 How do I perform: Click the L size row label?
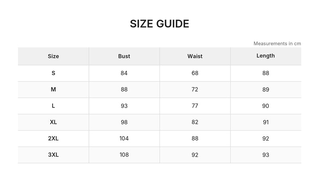click(x=53, y=106)
